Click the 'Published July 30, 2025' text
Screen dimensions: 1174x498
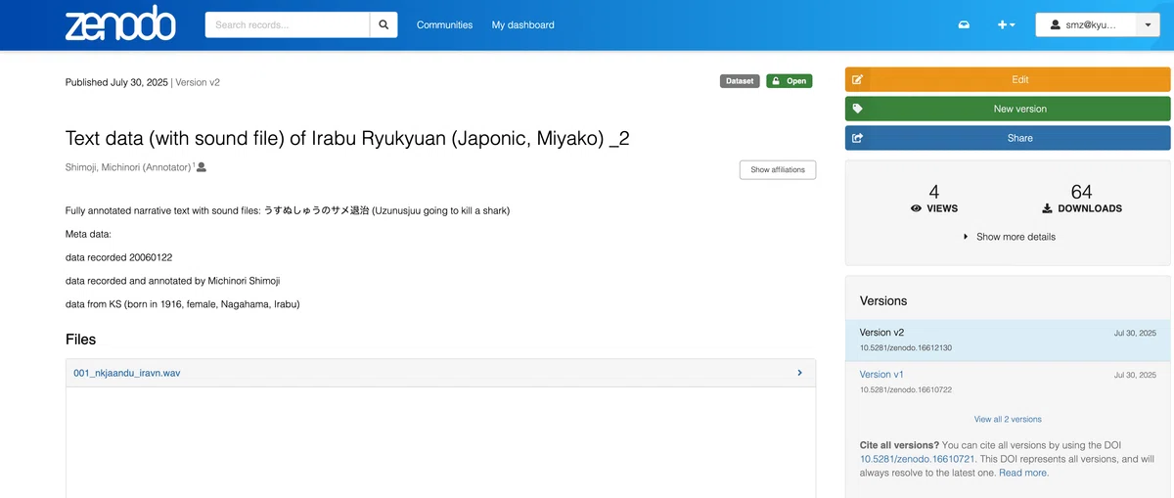116,82
